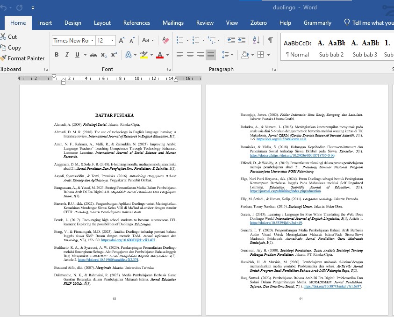Open Customize Quick Access Toolbar arrow
394x317 pixels.
tap(33, 8)
